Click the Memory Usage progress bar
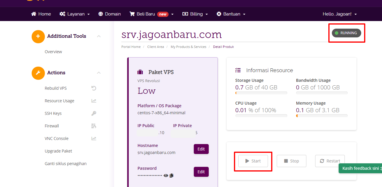This screenshot has width=382, height=187. point(322,116)
